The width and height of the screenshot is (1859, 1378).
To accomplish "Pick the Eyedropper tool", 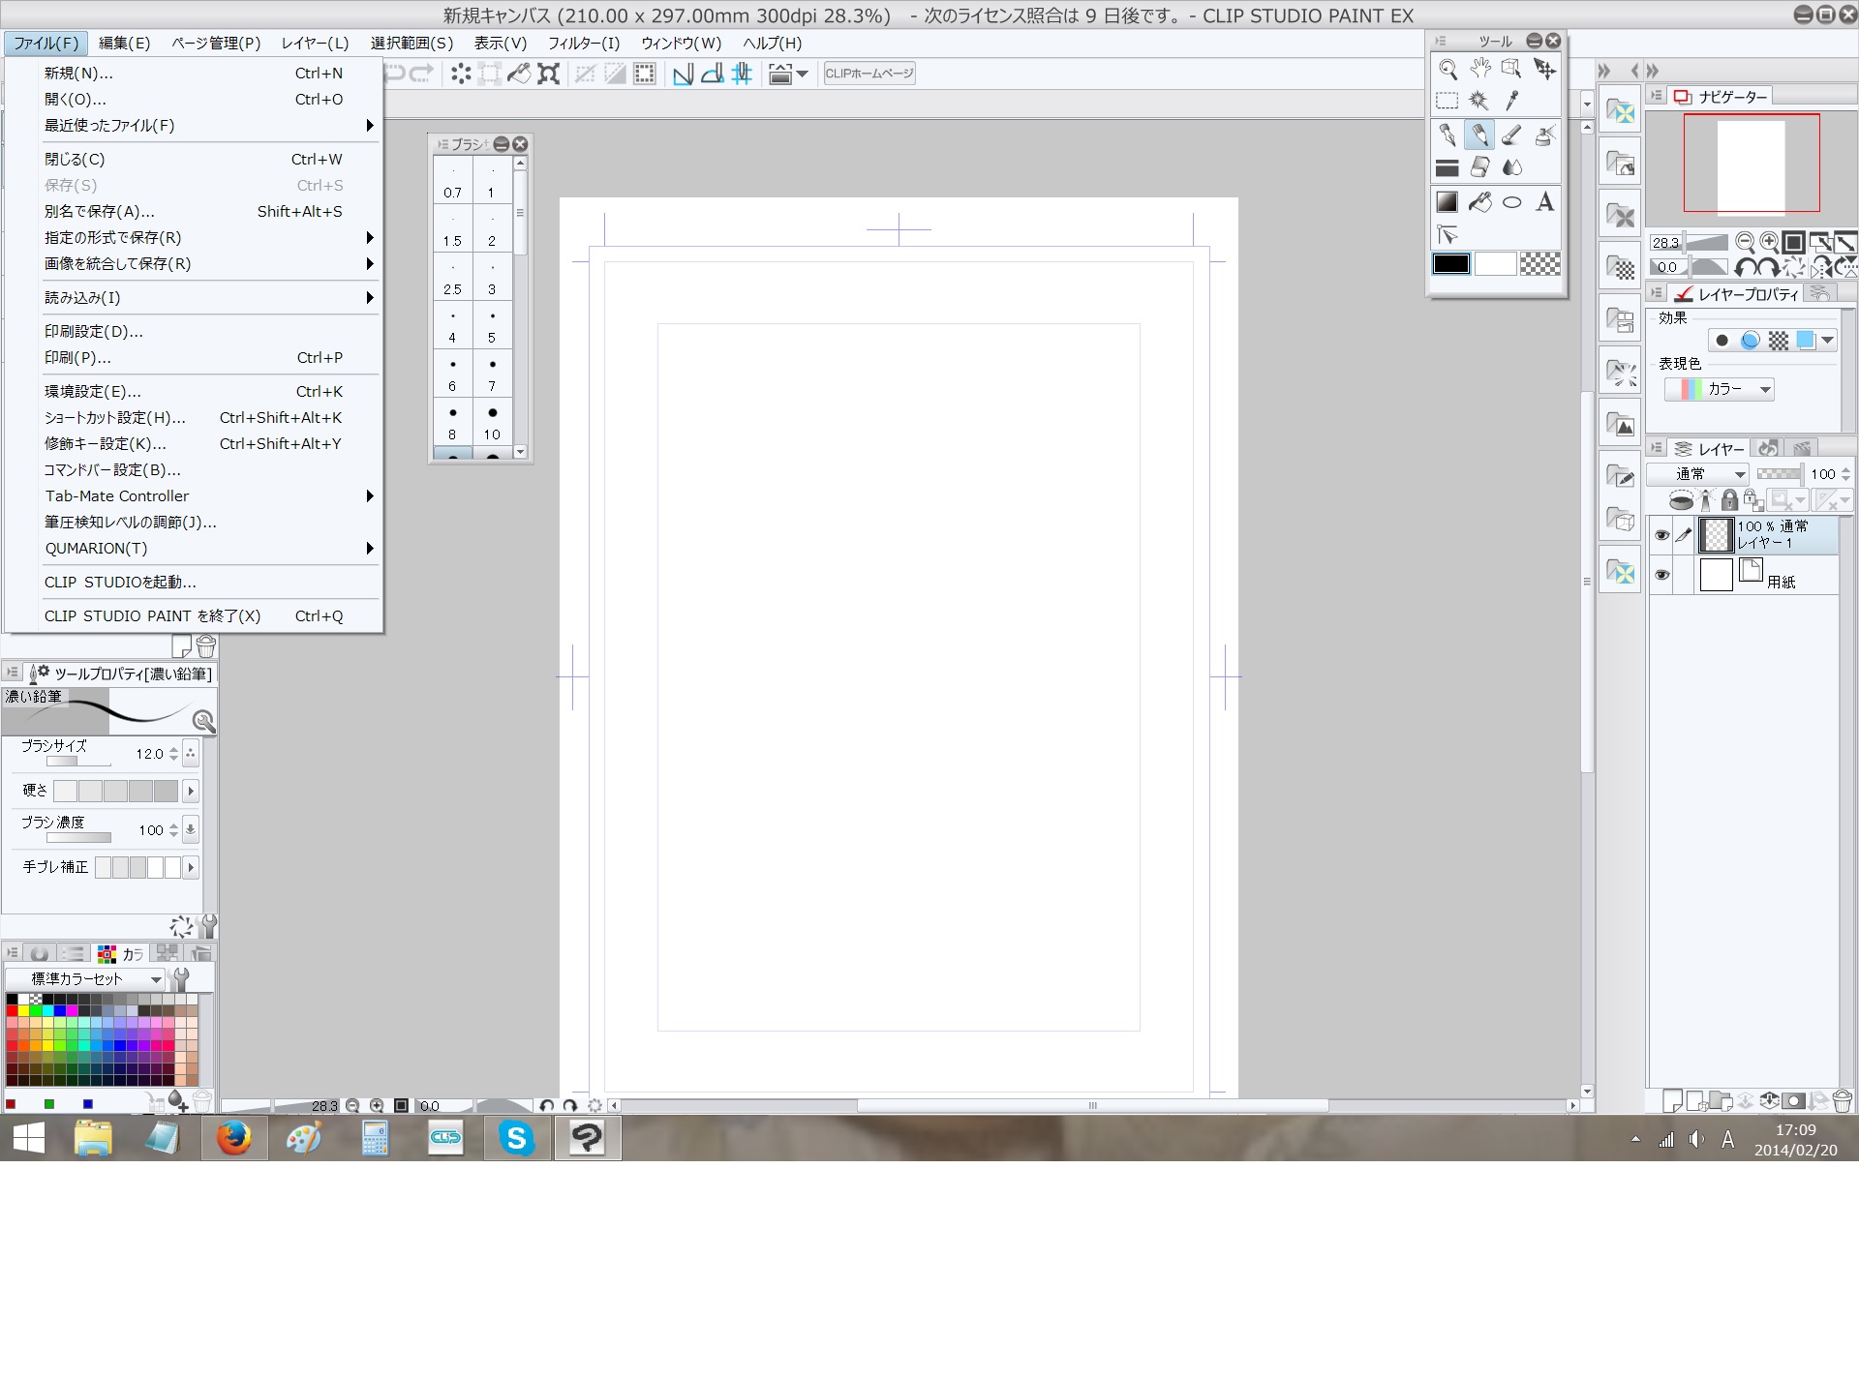I will coord(1512,101).
